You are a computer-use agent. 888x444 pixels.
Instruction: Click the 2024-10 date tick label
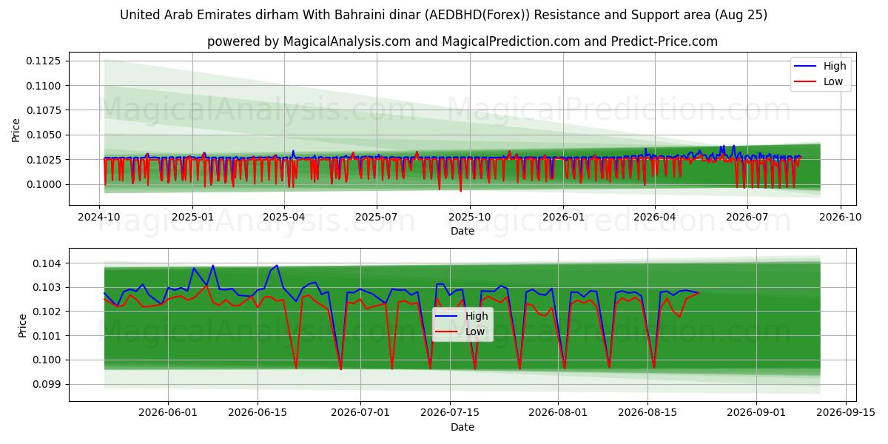click(100, 218)
